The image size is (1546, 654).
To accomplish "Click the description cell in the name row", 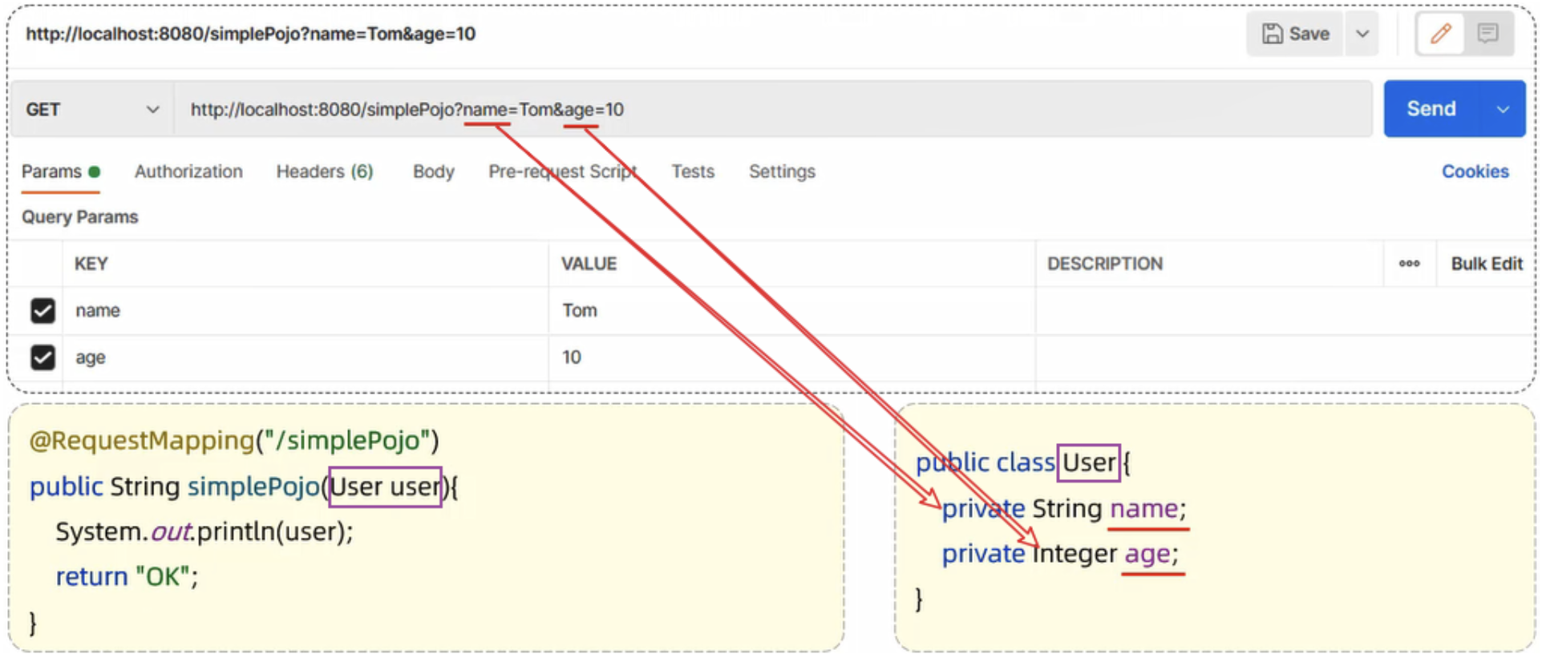I will pos(1285,310).
